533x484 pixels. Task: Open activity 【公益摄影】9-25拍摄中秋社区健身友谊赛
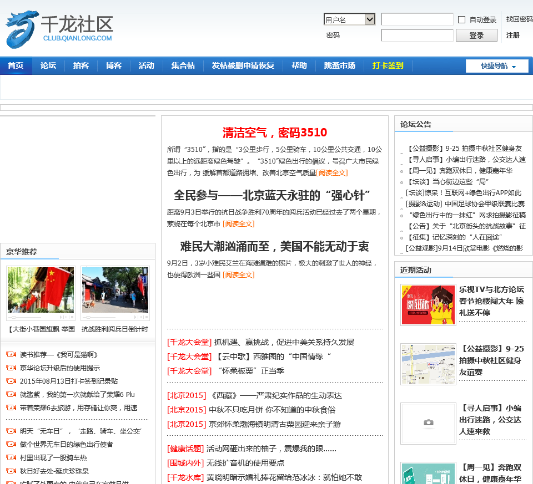[x=491, y=360]
